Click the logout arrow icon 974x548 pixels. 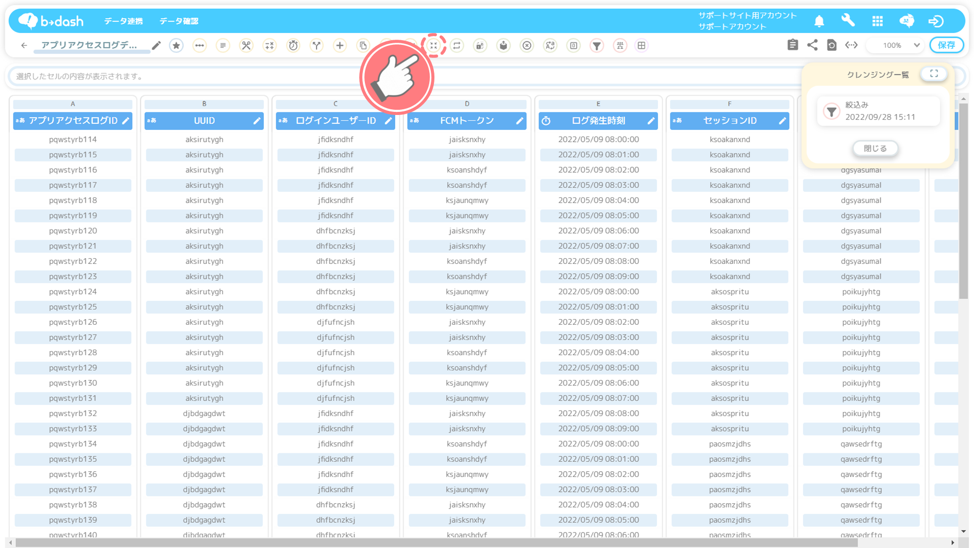(936, 21)
